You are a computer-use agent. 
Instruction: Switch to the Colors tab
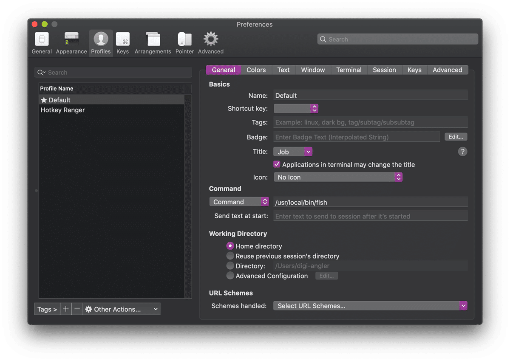[256, 70]
